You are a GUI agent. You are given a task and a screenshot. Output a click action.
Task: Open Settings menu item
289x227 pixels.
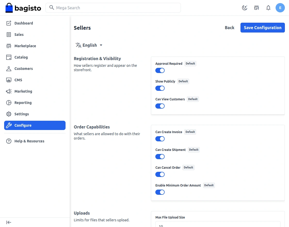(35, 114)
